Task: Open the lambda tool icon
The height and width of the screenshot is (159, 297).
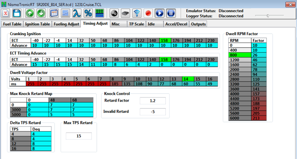Action: point(76,13)
